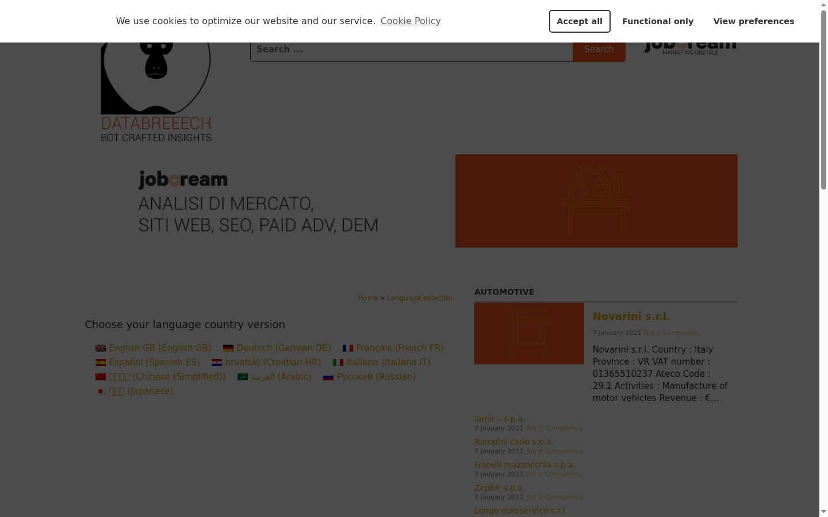
Task: Open Fratelli mazzocchia s.p.a. link
Action: pyautogui.click(x=525, y=465)
